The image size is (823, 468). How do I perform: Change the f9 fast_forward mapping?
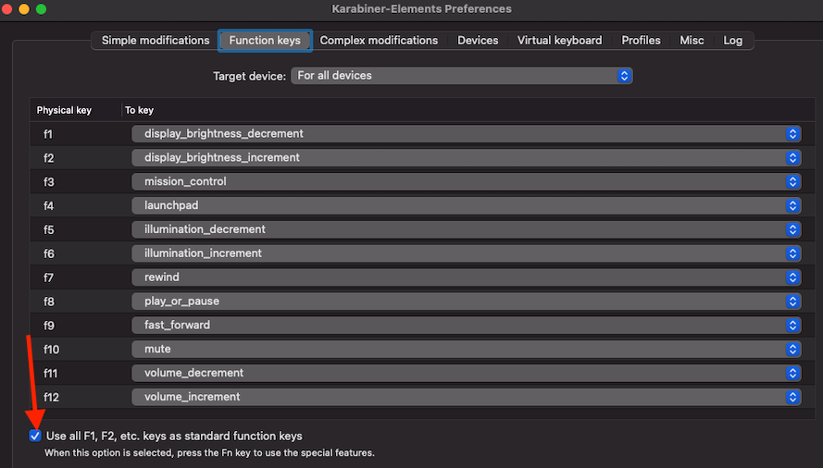[x=466, y=325]
